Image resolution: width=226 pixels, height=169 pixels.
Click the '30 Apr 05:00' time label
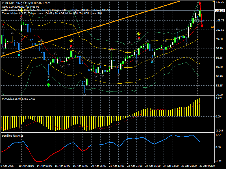[207, 166]
